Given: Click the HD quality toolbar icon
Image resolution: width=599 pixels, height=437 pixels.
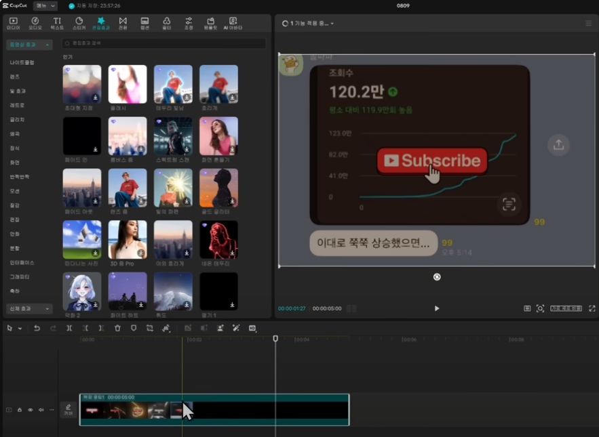Looking at the screenshot, I should click(x=252, y=328).
